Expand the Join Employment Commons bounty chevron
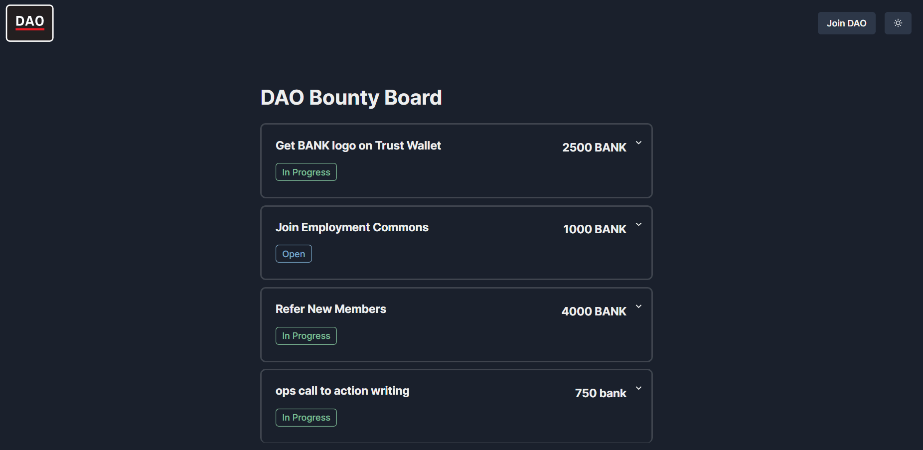 (x=638, y=224)
